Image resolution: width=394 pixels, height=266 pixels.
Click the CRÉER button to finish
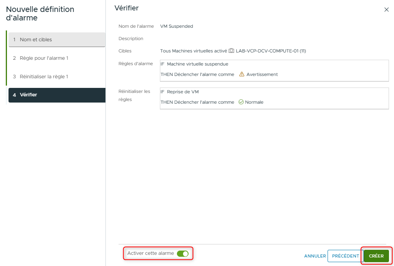[376, 256]
